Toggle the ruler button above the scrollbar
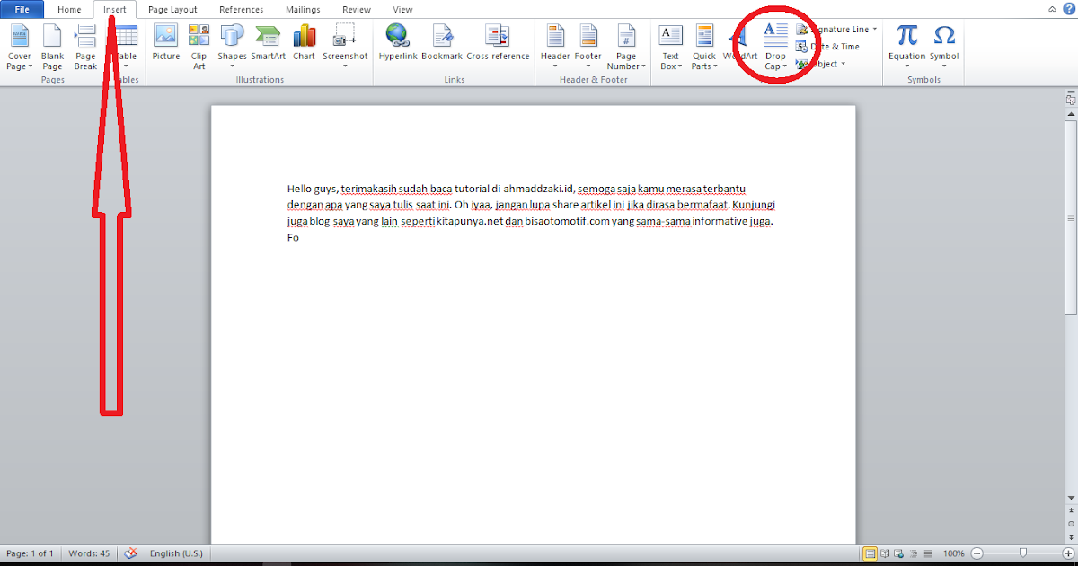The image size is (1078, 566). (x=1070, y=100)
